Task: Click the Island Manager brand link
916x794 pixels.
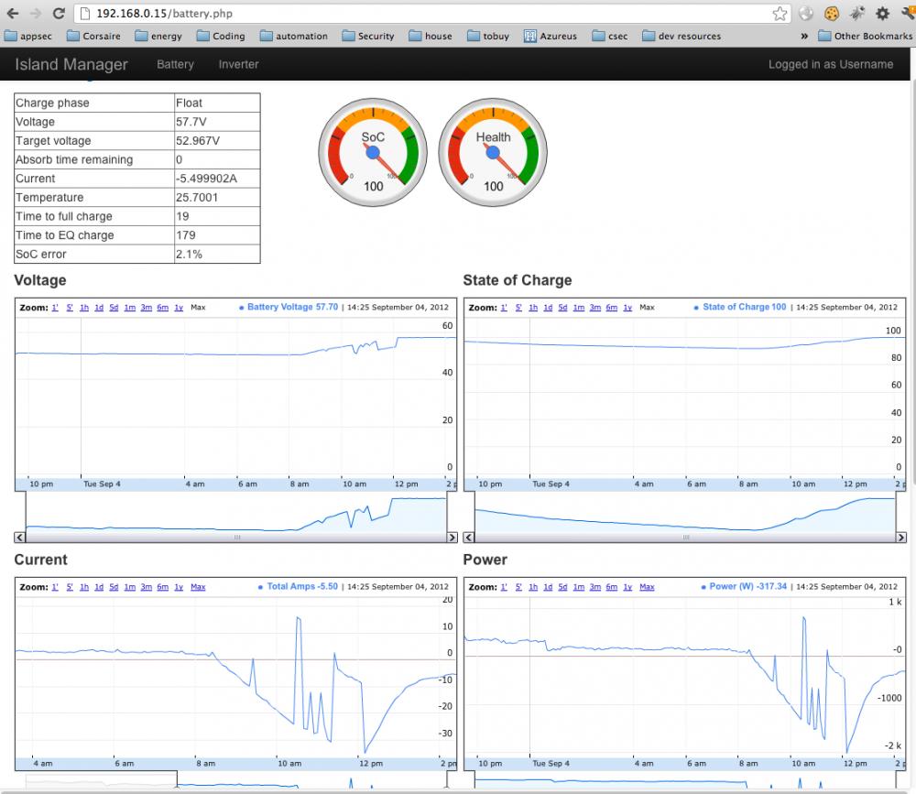Action: coord(71,64)
